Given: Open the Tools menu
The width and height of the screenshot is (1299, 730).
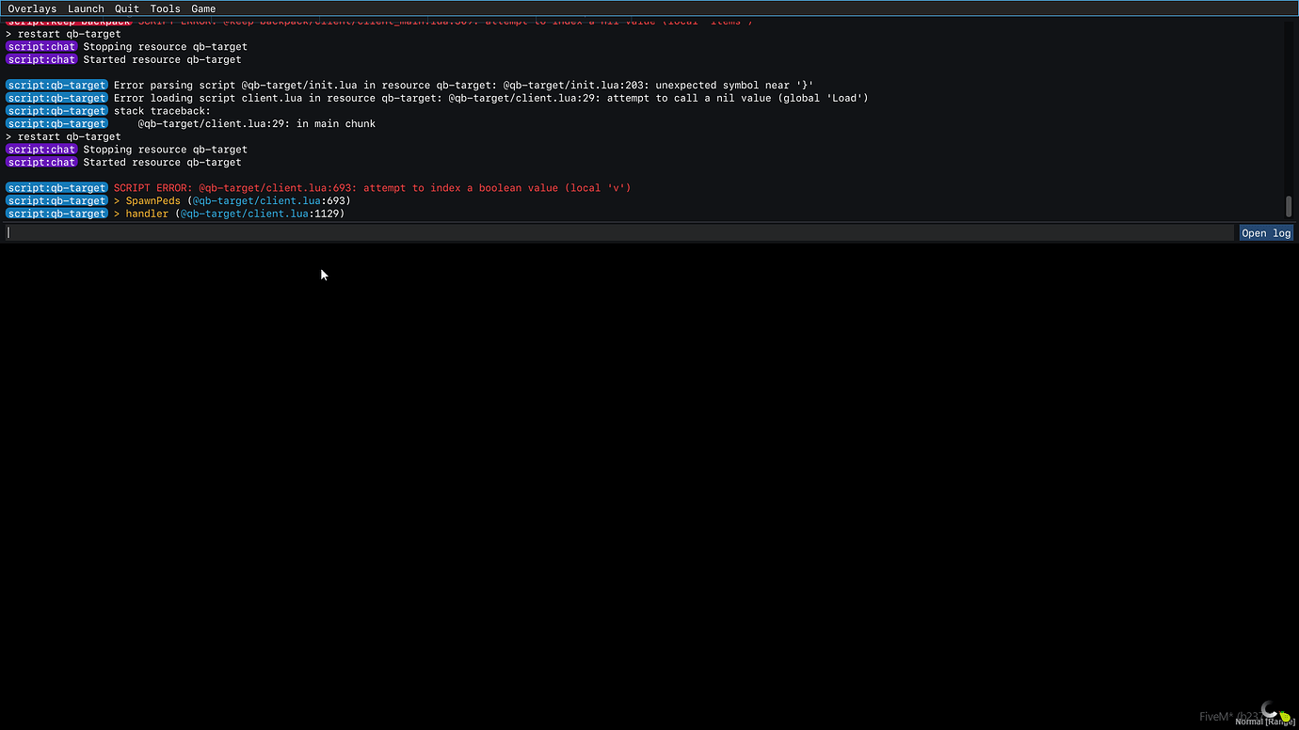Looking at the screenshot, I should click(x=165, y=8).
